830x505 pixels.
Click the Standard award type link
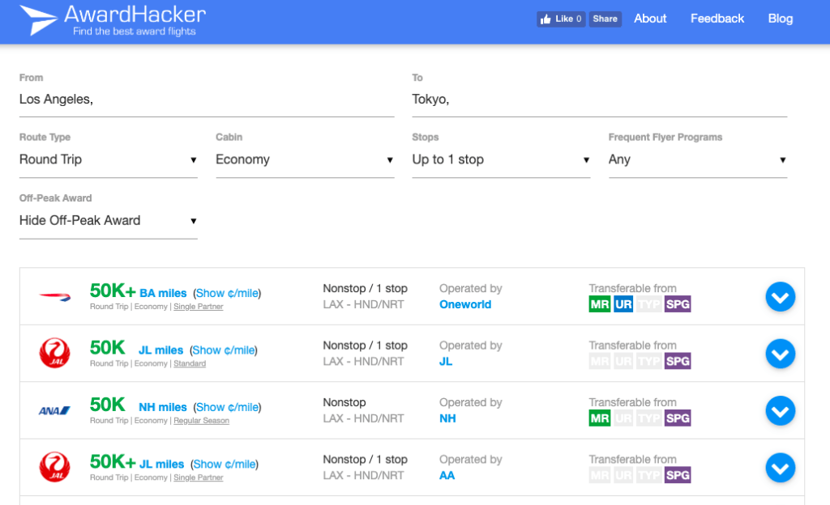190,364
